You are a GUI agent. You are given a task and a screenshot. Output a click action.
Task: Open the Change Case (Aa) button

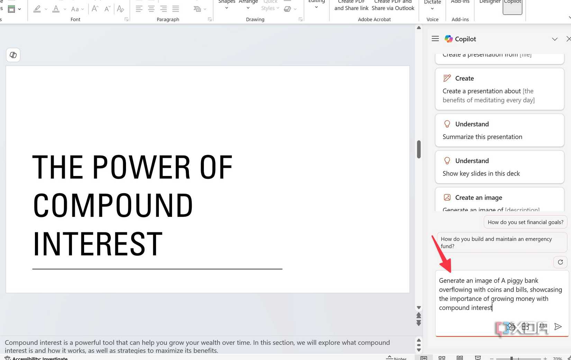click(x=77, y=9)
